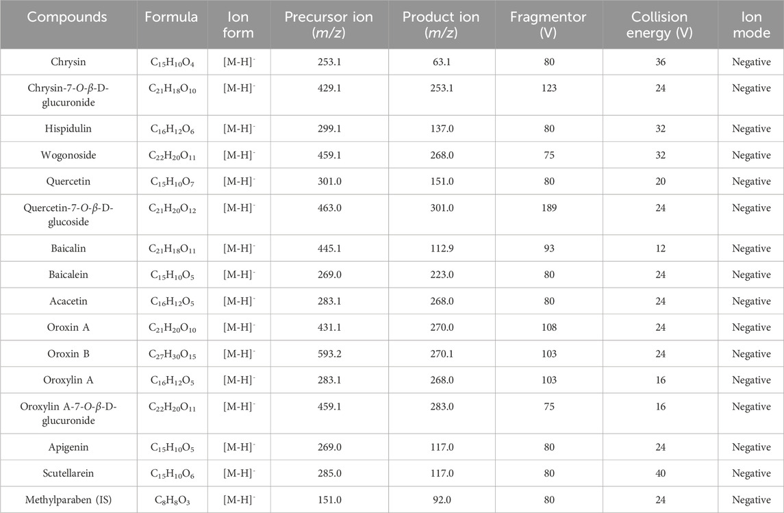The width and height of the screenshot is (784, 513).
Task: Click the Ion form column header
Action: 238,24
